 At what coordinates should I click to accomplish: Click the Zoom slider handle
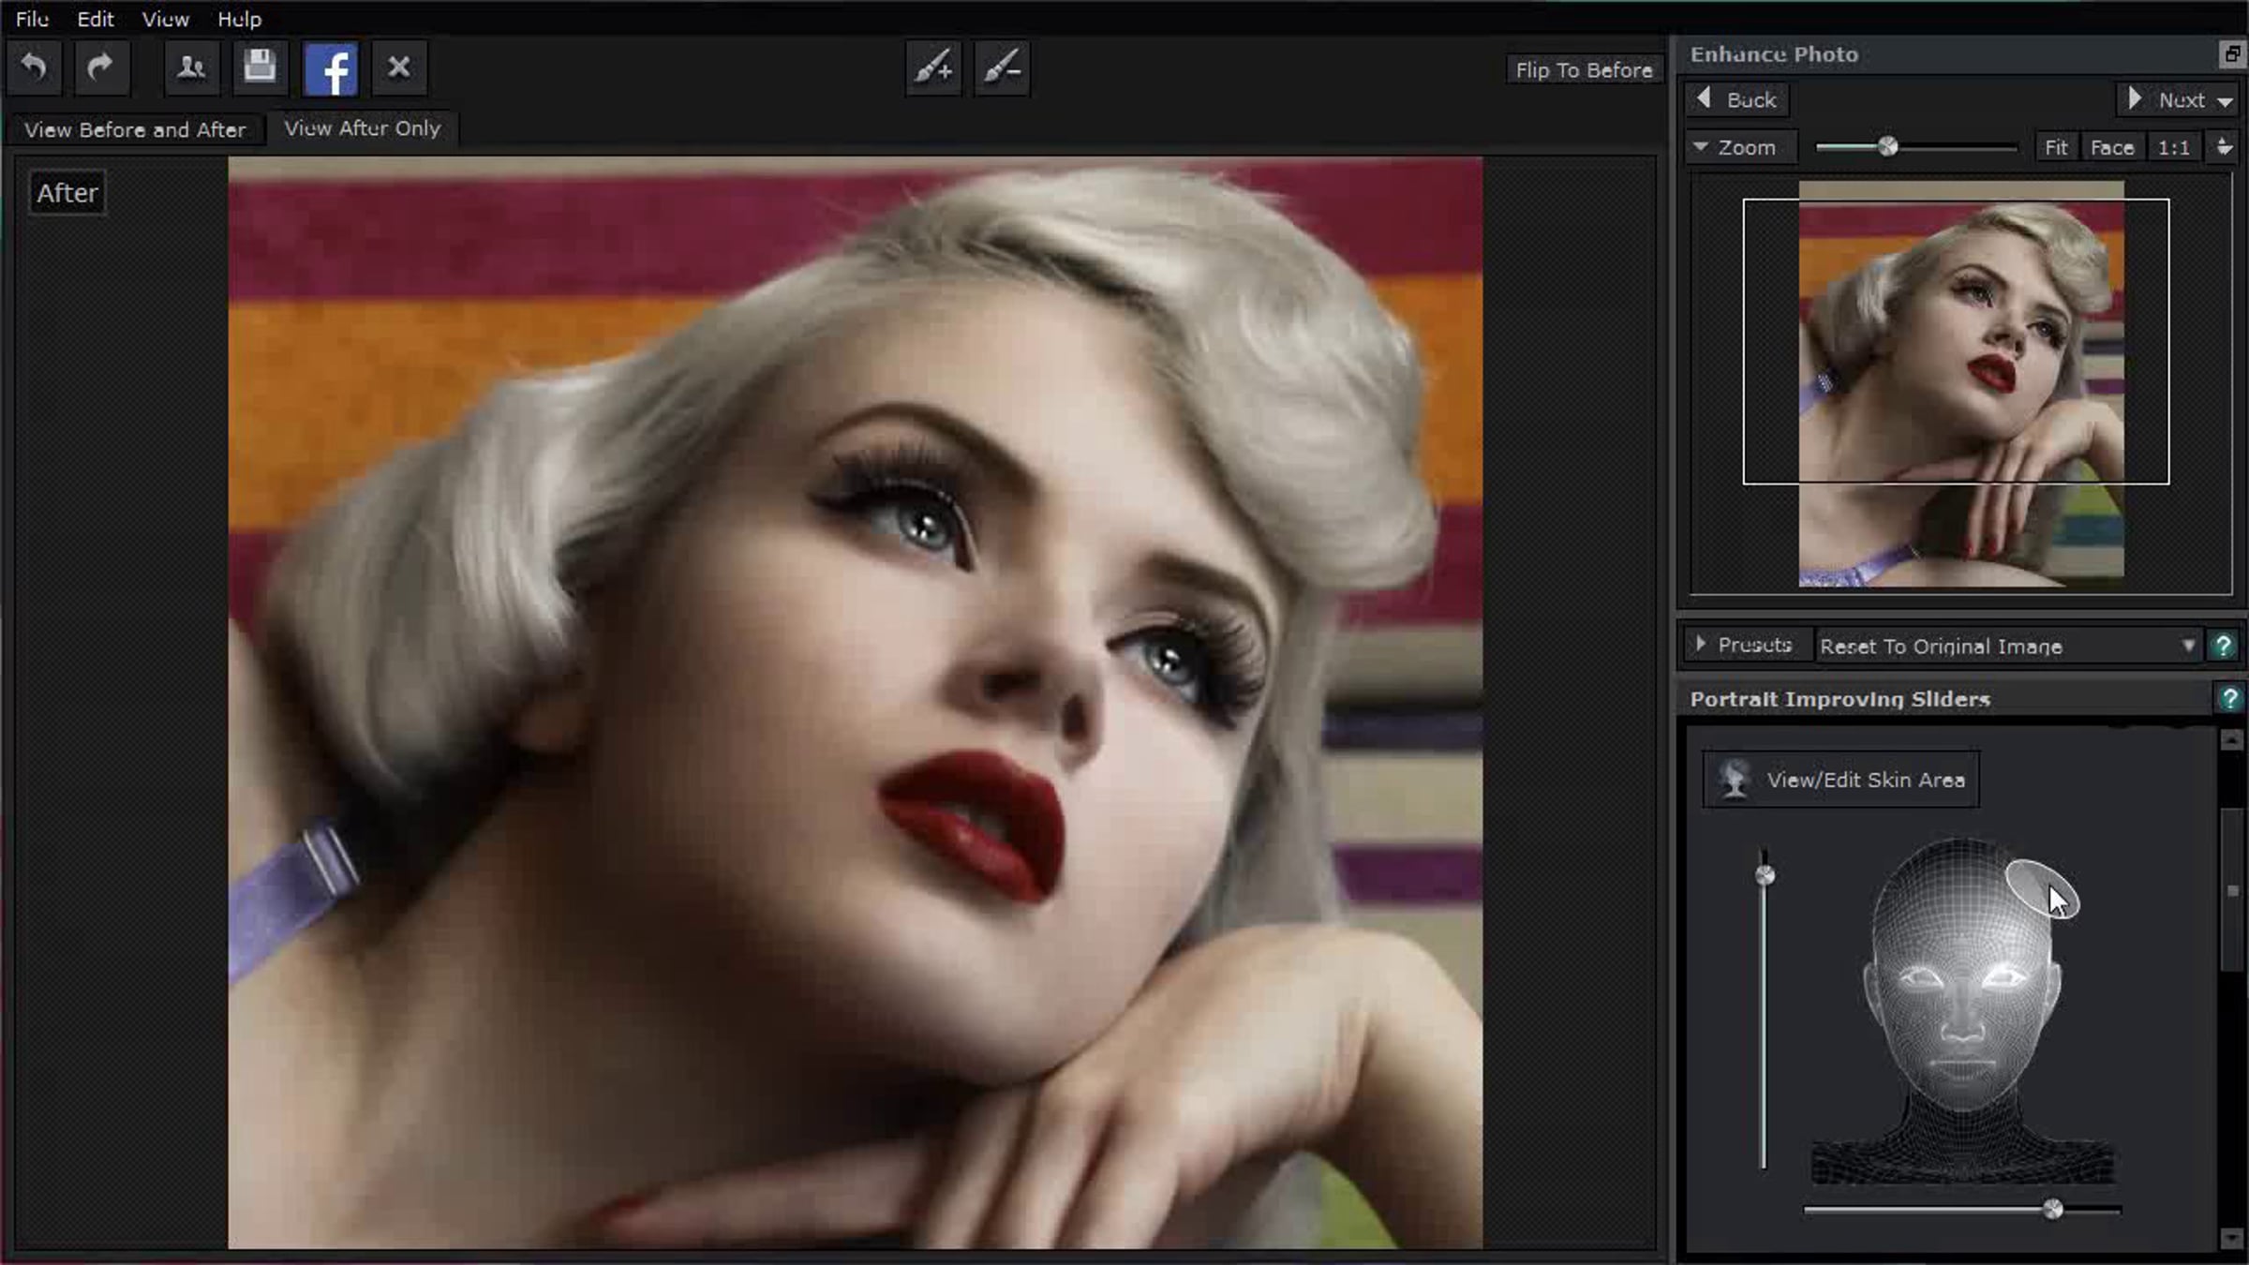1888,147
